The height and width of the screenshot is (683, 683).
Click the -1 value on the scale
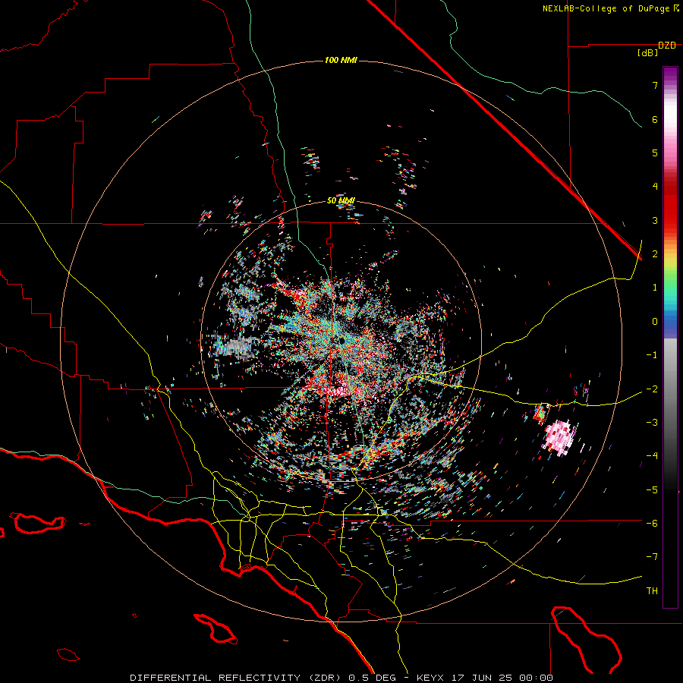pyautogui.click(x=652, y=355)
